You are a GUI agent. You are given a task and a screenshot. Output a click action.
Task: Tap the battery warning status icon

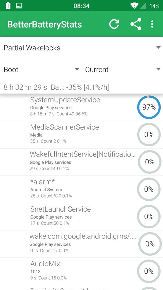point(8,6)
